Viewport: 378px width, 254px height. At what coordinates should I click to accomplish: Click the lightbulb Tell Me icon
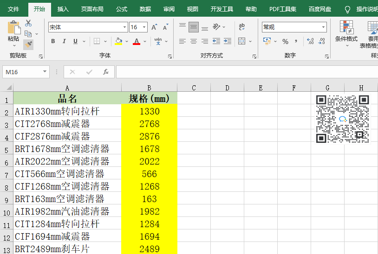(x=347, y=9)
